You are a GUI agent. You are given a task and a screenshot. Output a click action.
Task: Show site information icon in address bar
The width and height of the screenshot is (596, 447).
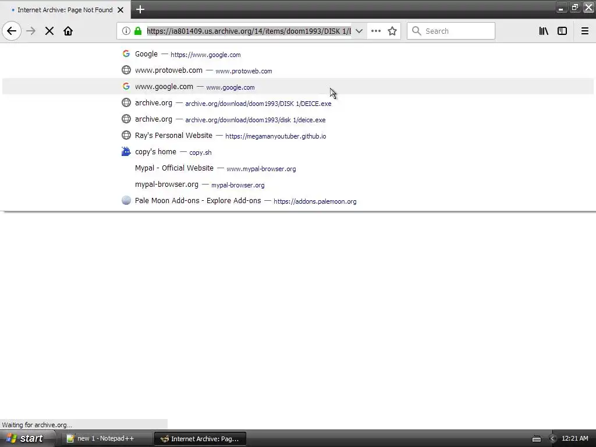(x=126, y=31)
